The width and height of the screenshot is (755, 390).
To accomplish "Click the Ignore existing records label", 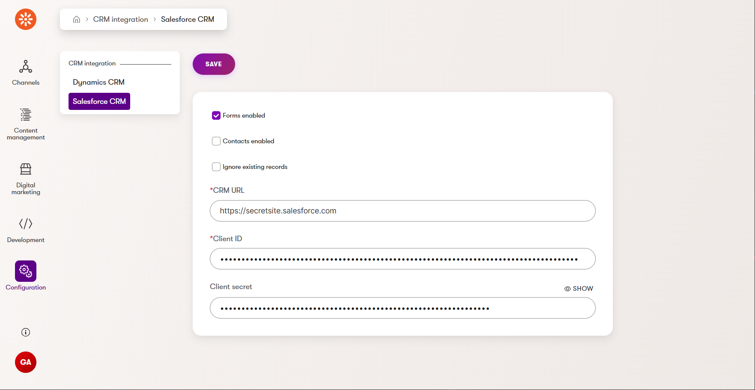I will pyautogui.click(x=255, y=167).
